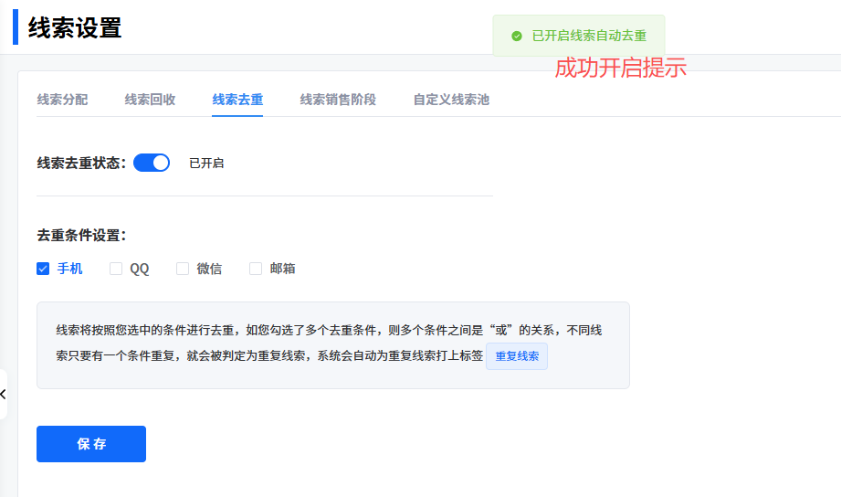Turn off the 线索去重状态 switch

152,163
